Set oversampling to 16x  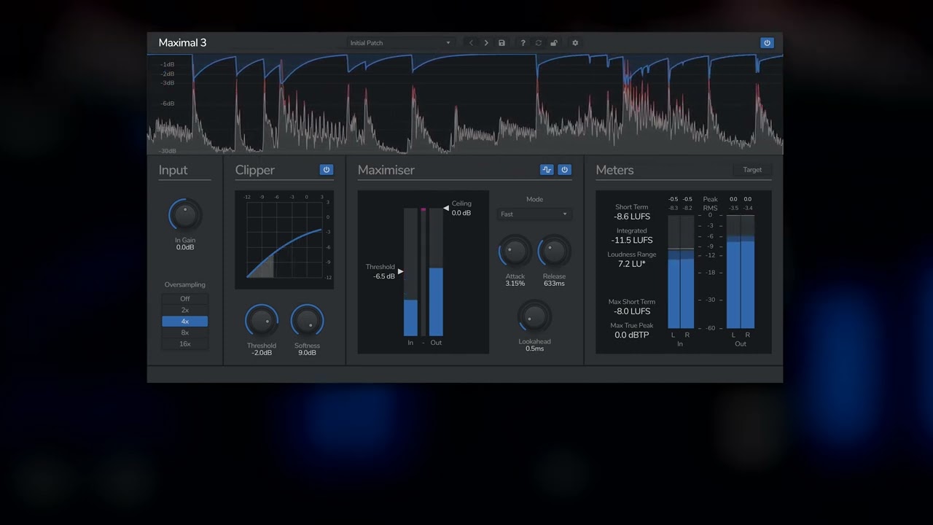point(185,344)
